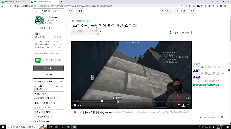The image size is (231, 129).
Task: Show hidden system tray icons
Action: 199,127
